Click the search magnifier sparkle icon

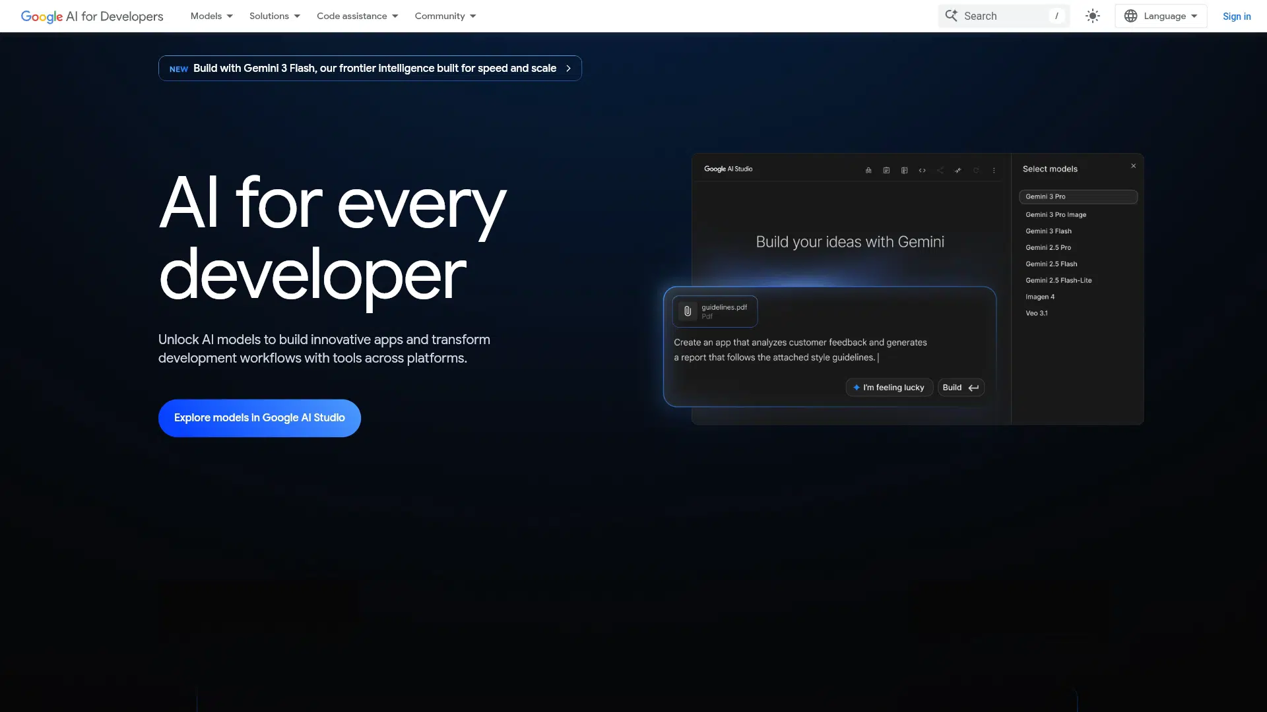pyautogui.click(x=951, y=16)
